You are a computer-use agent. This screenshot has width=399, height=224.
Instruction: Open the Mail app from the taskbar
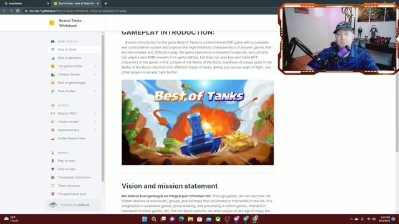[209, 219]
